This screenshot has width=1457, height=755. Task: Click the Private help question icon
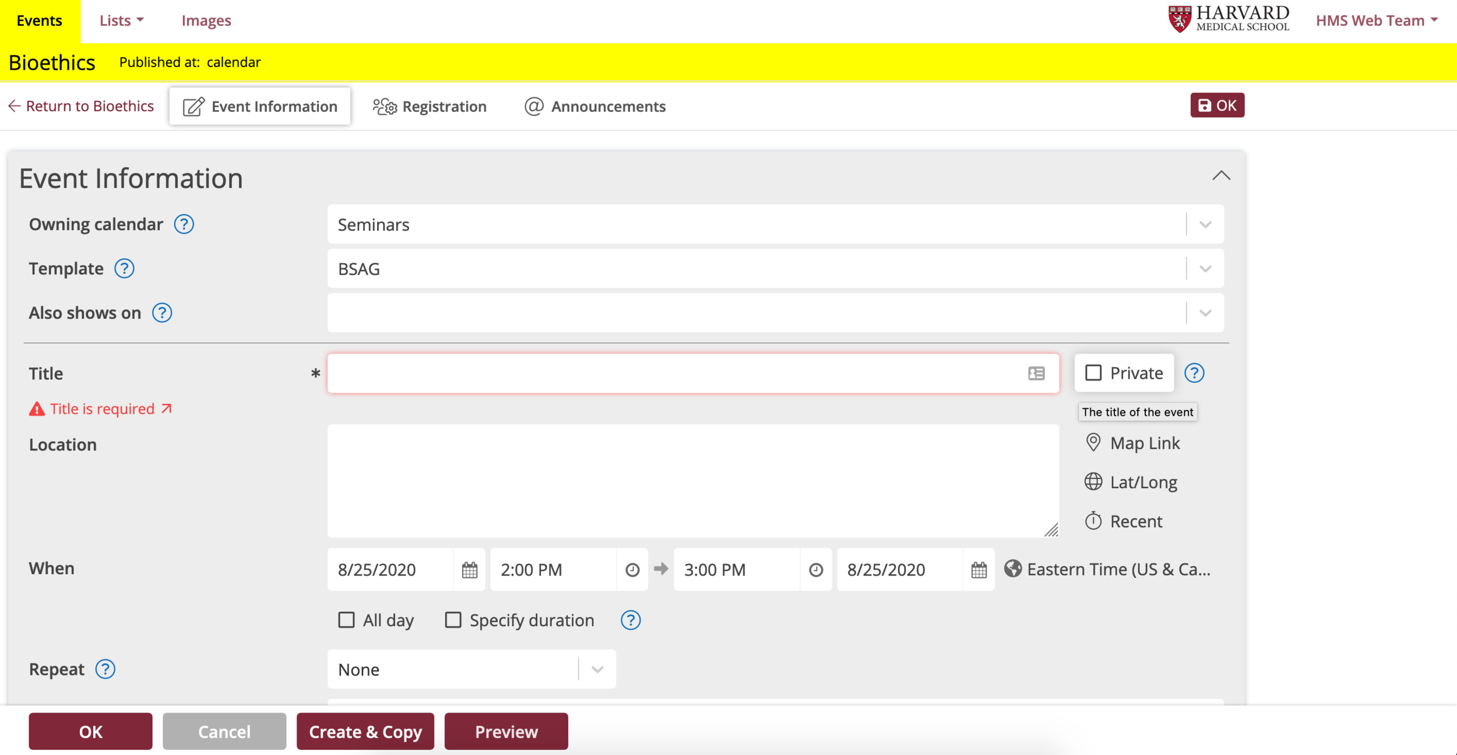click(x=1194, y=373)
